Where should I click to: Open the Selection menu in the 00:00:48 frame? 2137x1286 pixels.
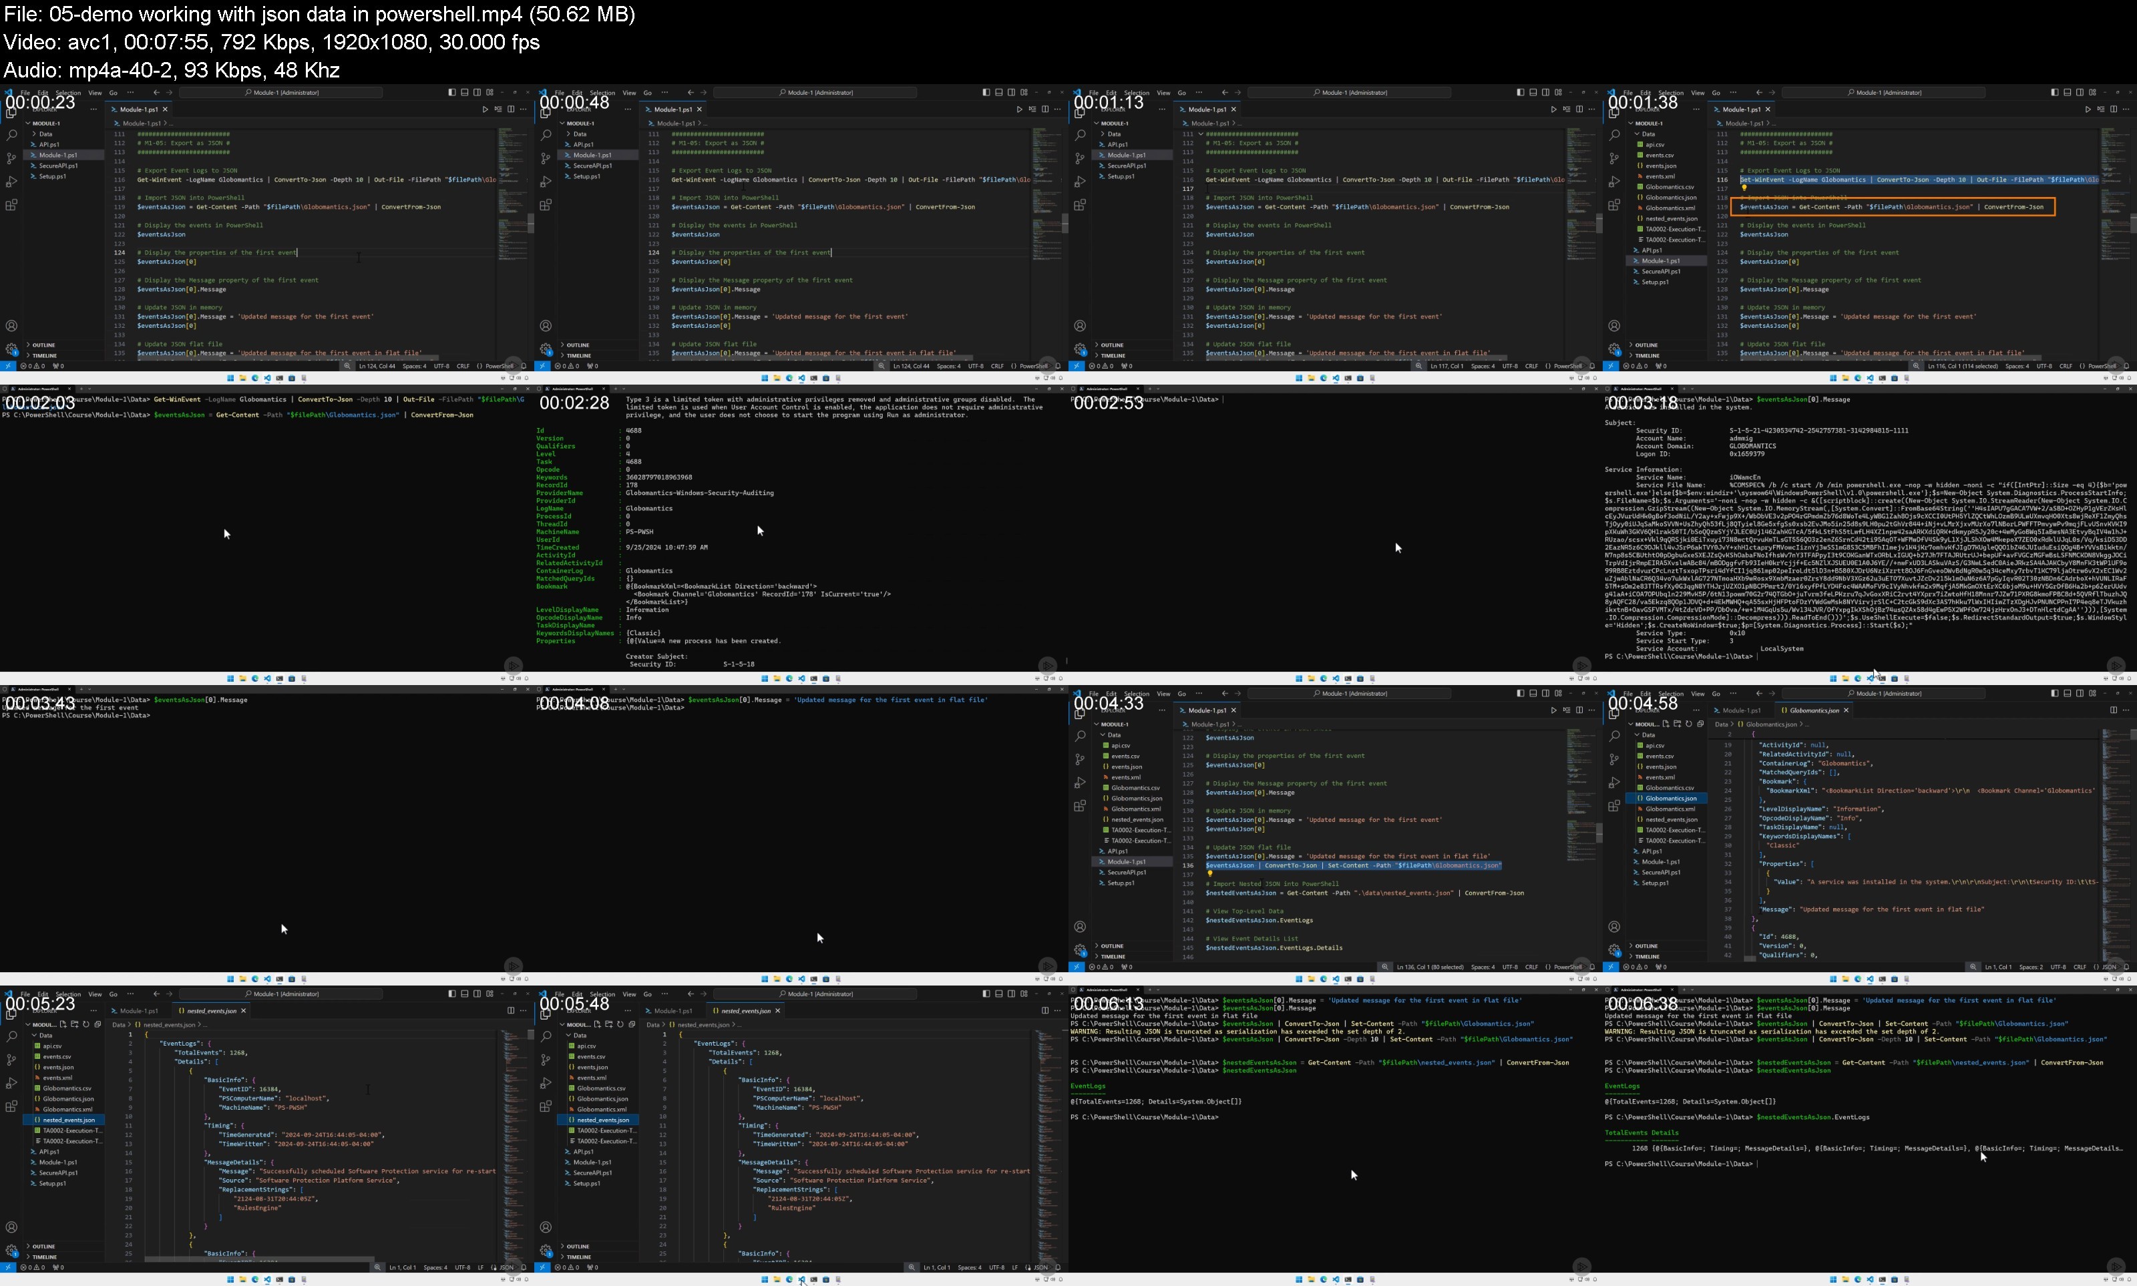coord(602,93)
